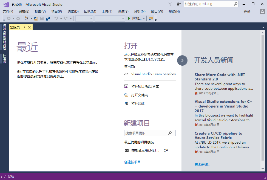Toggle the pin on the 起始页 tab

point(24,27)
